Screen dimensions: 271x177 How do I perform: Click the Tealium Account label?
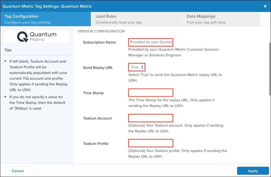click(x=97, y=118)
